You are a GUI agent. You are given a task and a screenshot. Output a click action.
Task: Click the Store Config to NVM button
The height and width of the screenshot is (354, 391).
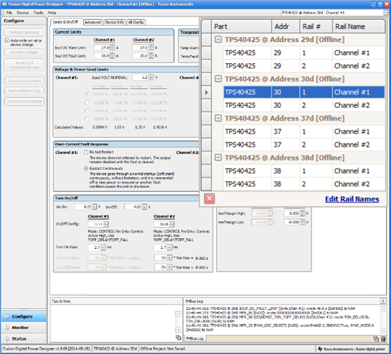click(24, 81)
